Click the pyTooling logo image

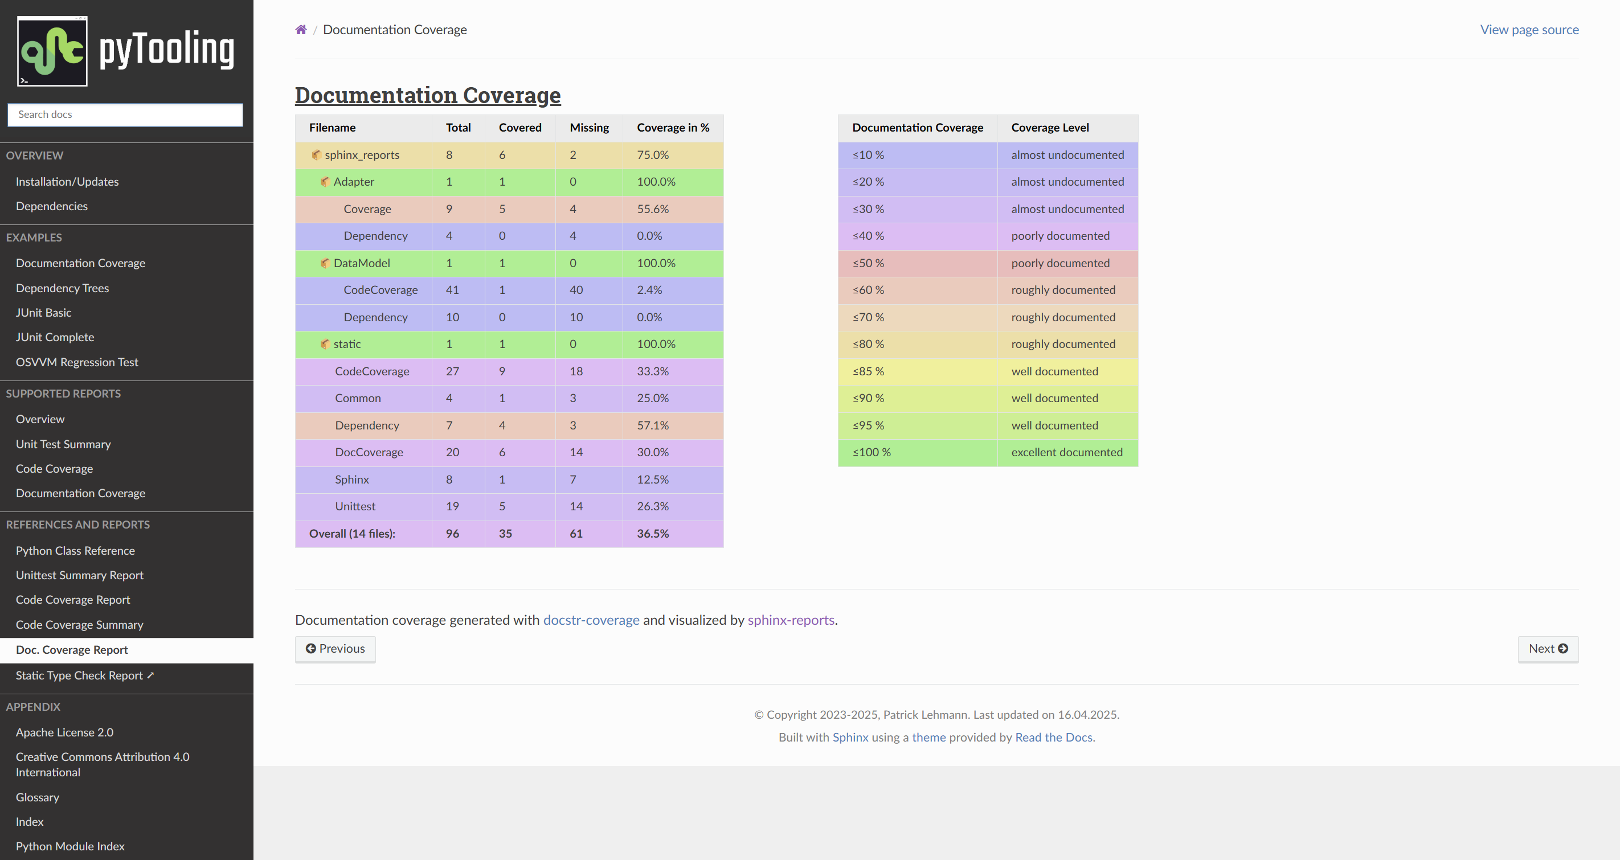pos(126,51)
